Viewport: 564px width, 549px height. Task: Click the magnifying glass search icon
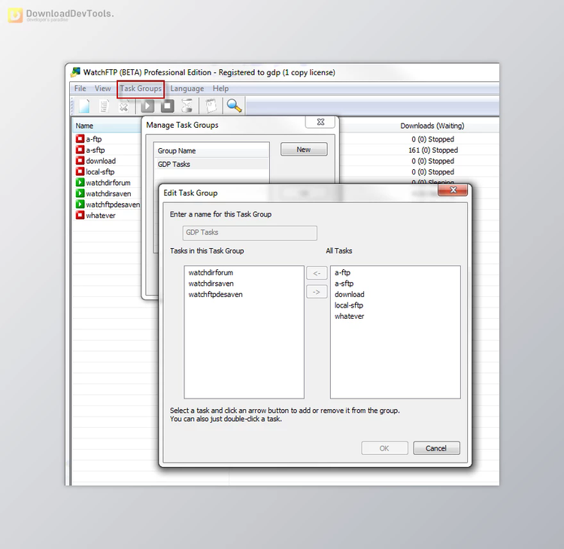click(x=234, y=106)
